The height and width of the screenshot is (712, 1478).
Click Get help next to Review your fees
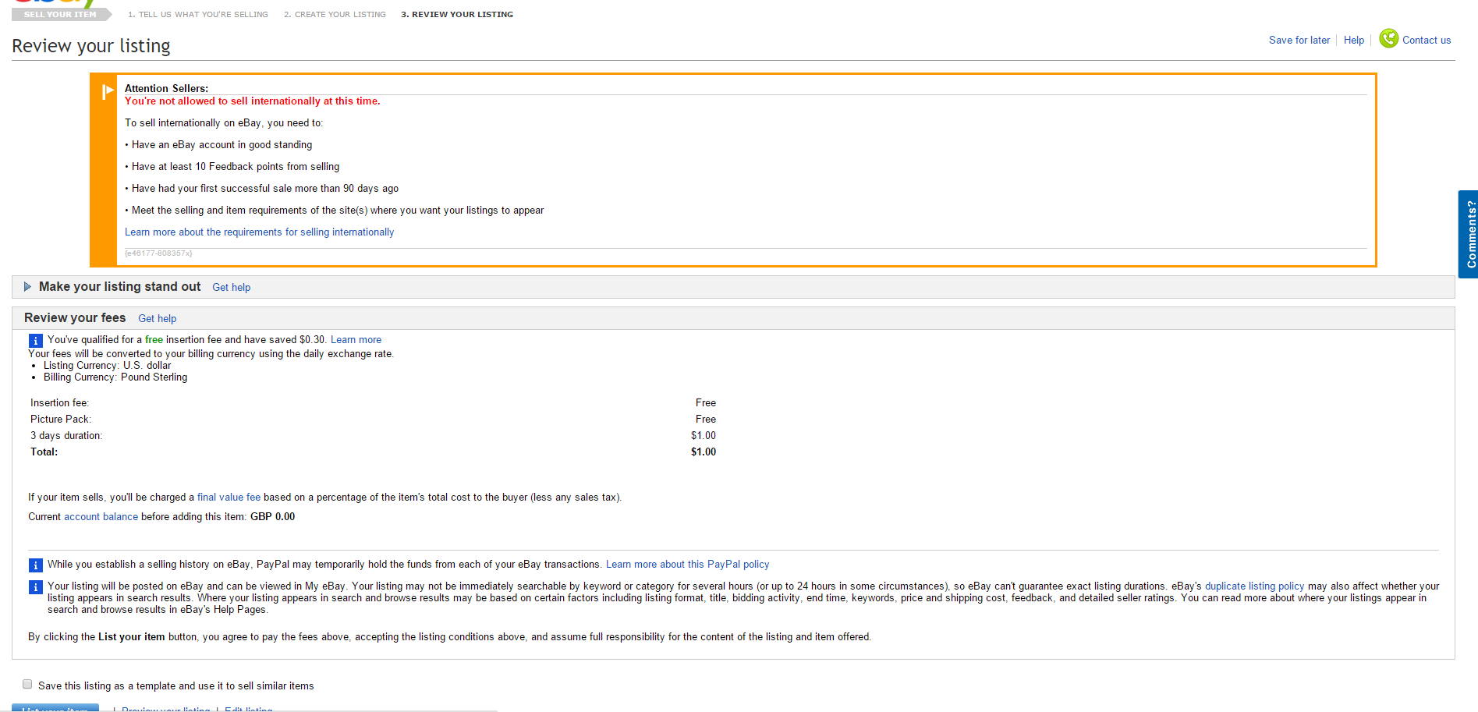click(x=157, y=319)
